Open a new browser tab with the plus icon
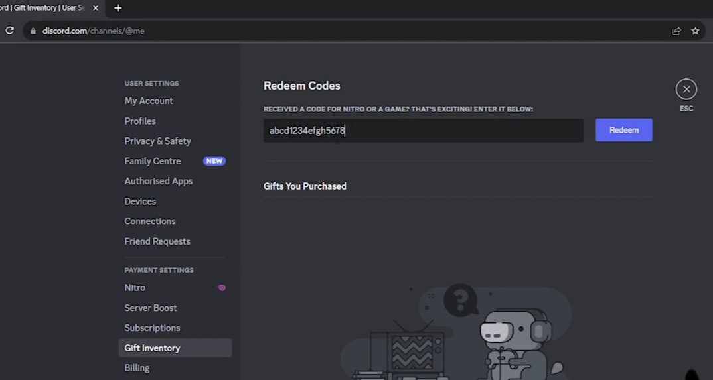The height and width of the screenshot is (380, 713). 118,8
